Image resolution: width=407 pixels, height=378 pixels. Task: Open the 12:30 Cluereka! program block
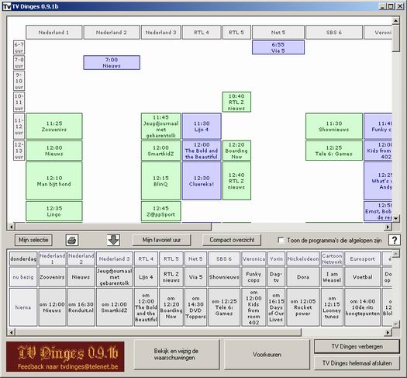[x=202, y=181]
